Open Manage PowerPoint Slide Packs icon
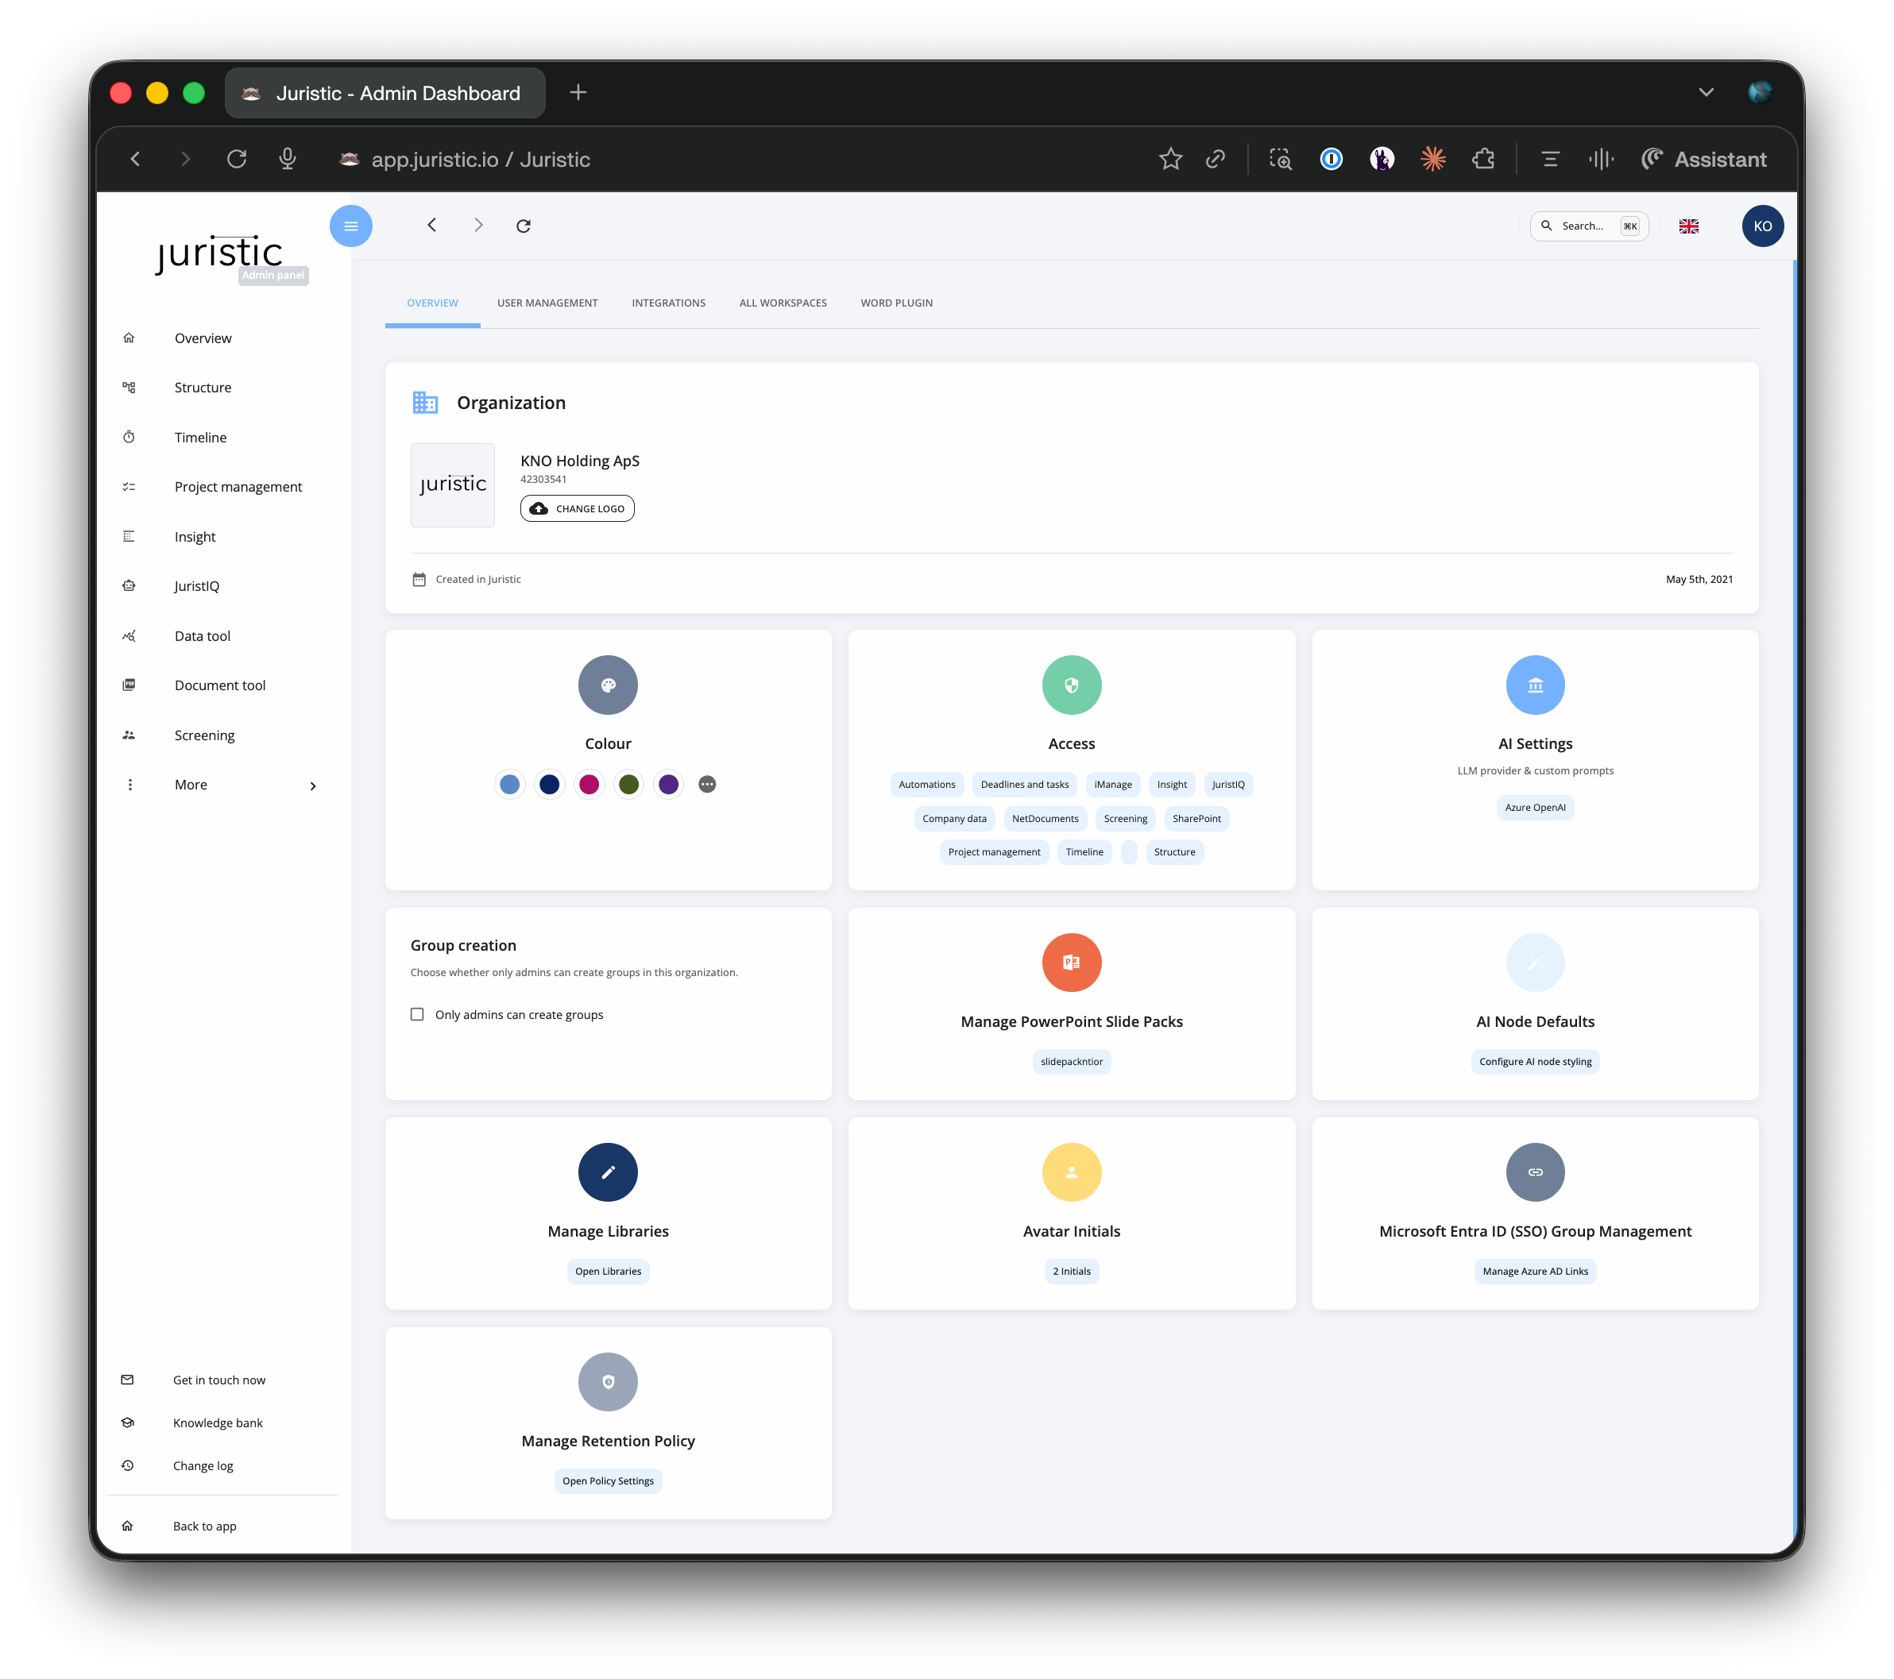This screenshot has width=1894, height=1679. coord(1071,963)
